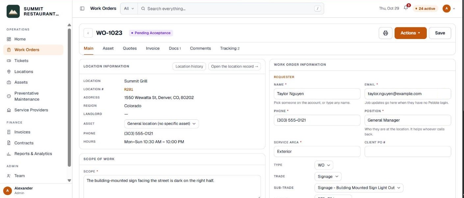Click the Reports & Analytics chart icon
464x198 pixels.
(x=9, y=154)
